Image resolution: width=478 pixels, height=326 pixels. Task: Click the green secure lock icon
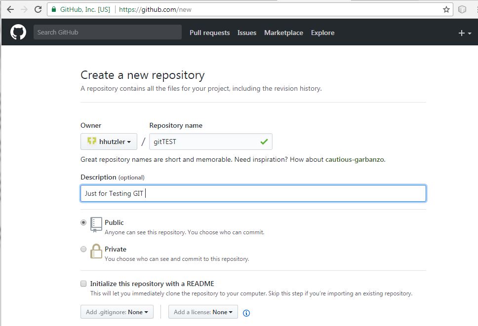point(54,9)
